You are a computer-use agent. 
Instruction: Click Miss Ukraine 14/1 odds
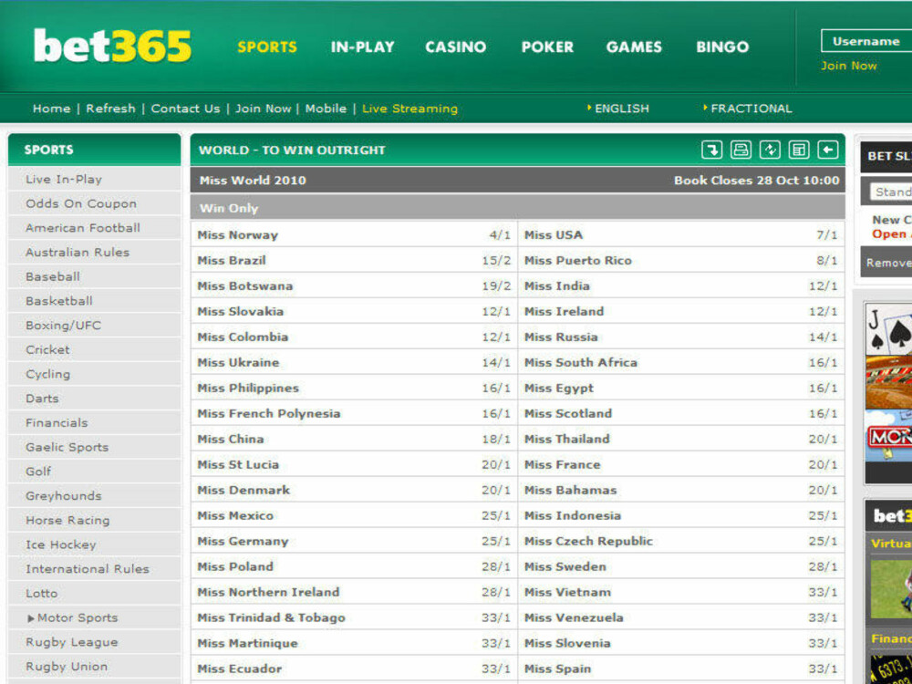496,362
